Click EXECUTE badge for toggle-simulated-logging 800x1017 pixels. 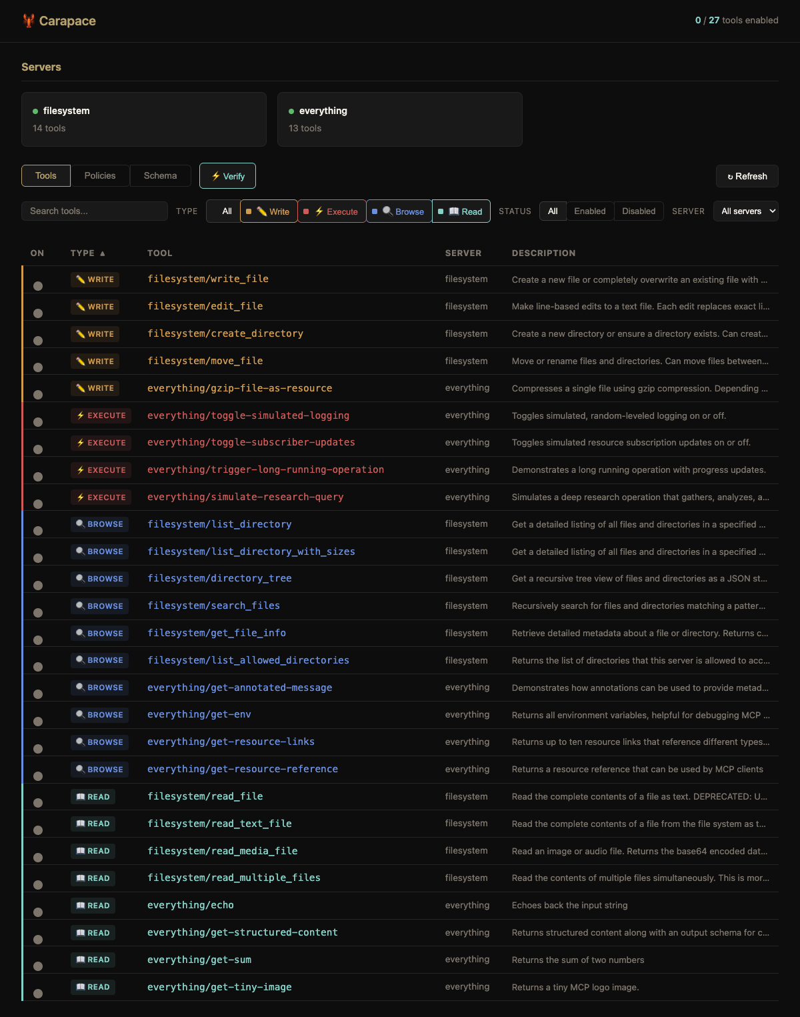(x=101, y=415)
